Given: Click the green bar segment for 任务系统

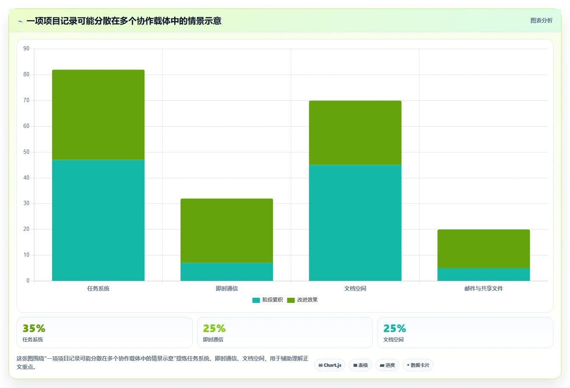Looking at the screenshot, I should [98, 115].
